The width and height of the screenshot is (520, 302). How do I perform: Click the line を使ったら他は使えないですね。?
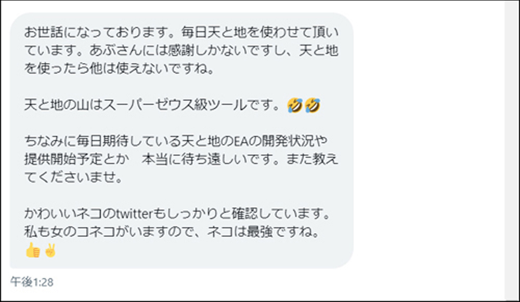pyautogui.click(x=120, y=68)
